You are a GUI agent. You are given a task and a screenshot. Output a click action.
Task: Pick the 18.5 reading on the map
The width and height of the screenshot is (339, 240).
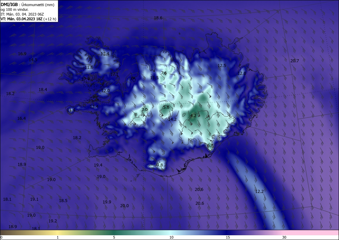[63, 201]
